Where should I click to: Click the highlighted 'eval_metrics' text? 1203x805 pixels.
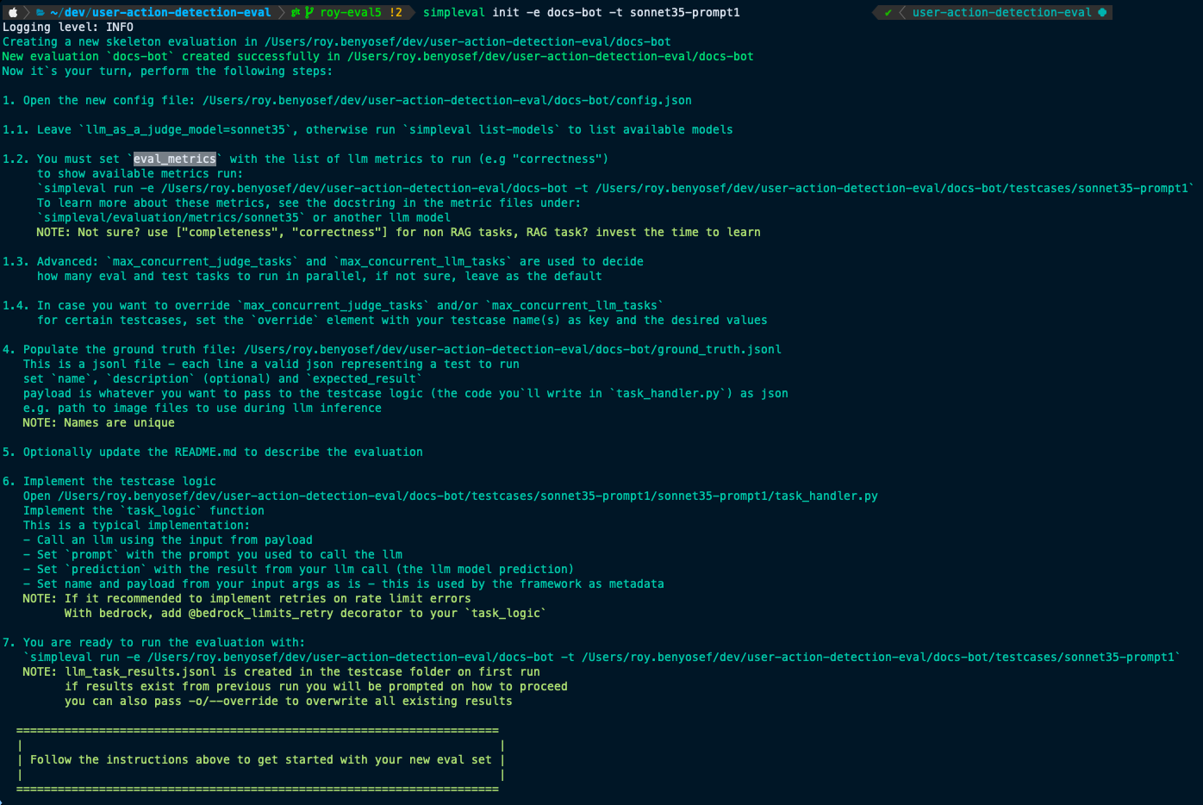(175, 159)
